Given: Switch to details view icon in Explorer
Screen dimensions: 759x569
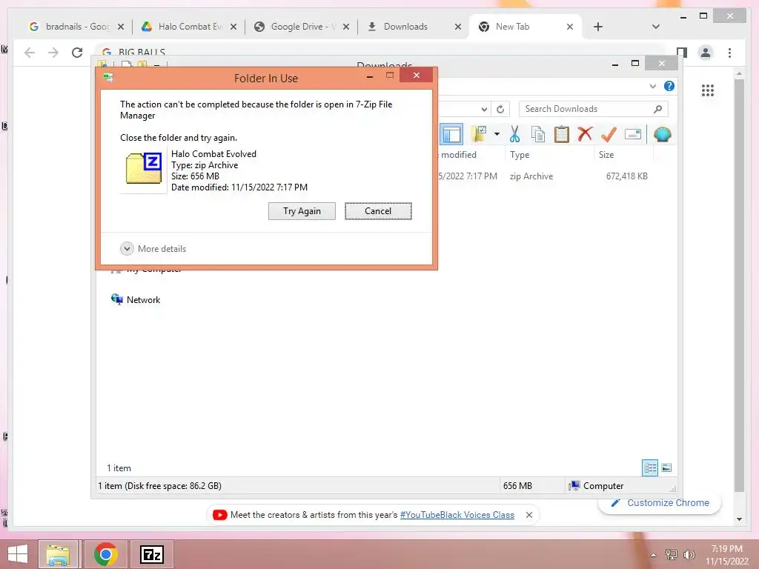Looking at the screenshot, I should tap(650, 467).
